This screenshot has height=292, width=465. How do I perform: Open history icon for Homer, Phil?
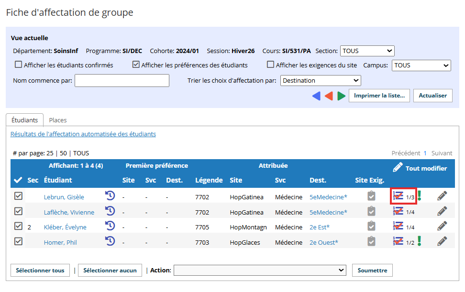click(110, 241)
